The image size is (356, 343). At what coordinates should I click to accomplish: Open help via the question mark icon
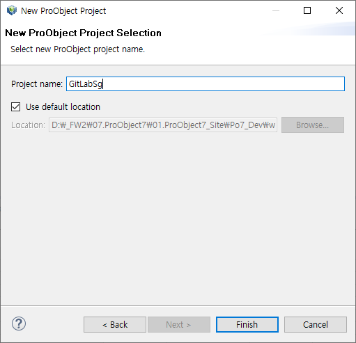(x=19, y=324)
